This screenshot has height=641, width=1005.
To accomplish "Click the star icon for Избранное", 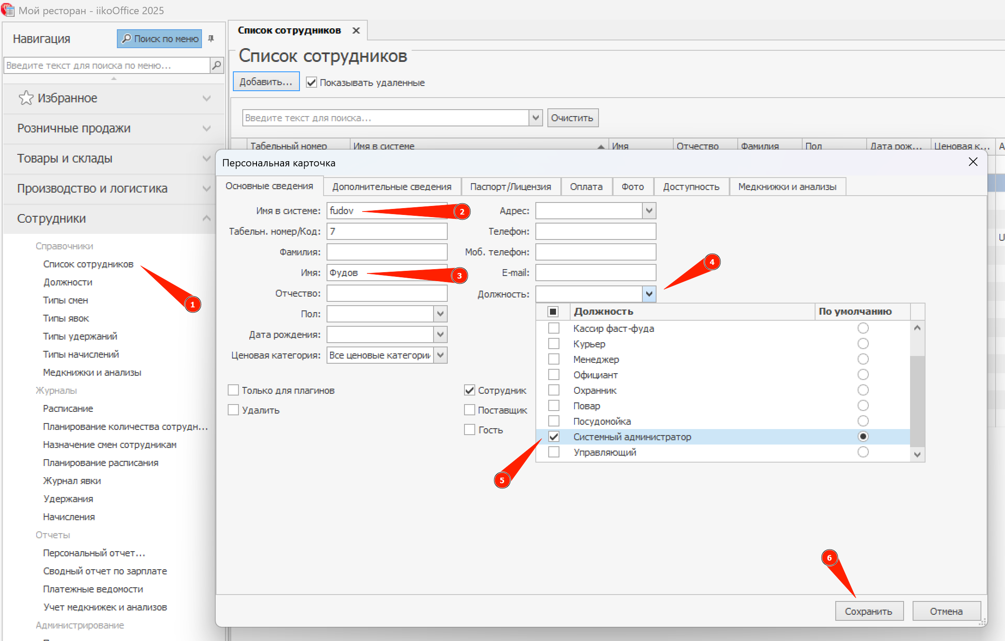I will coord(26,98).
